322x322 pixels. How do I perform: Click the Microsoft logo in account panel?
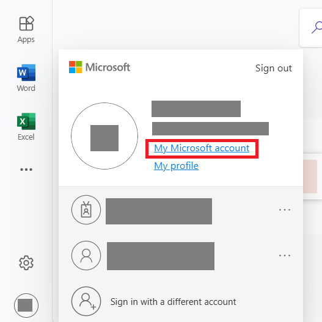pos(100,67)
